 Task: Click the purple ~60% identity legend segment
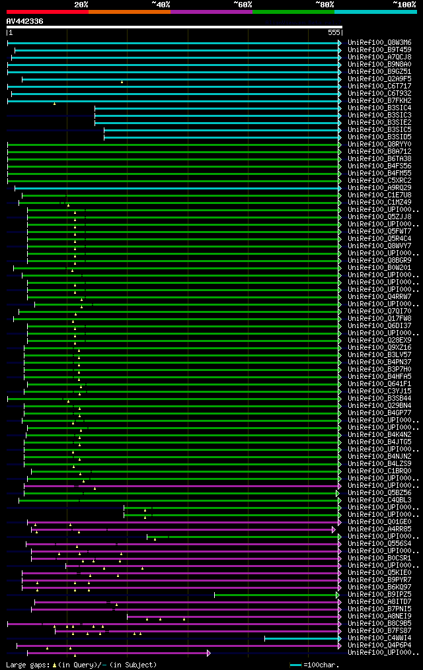211,12
